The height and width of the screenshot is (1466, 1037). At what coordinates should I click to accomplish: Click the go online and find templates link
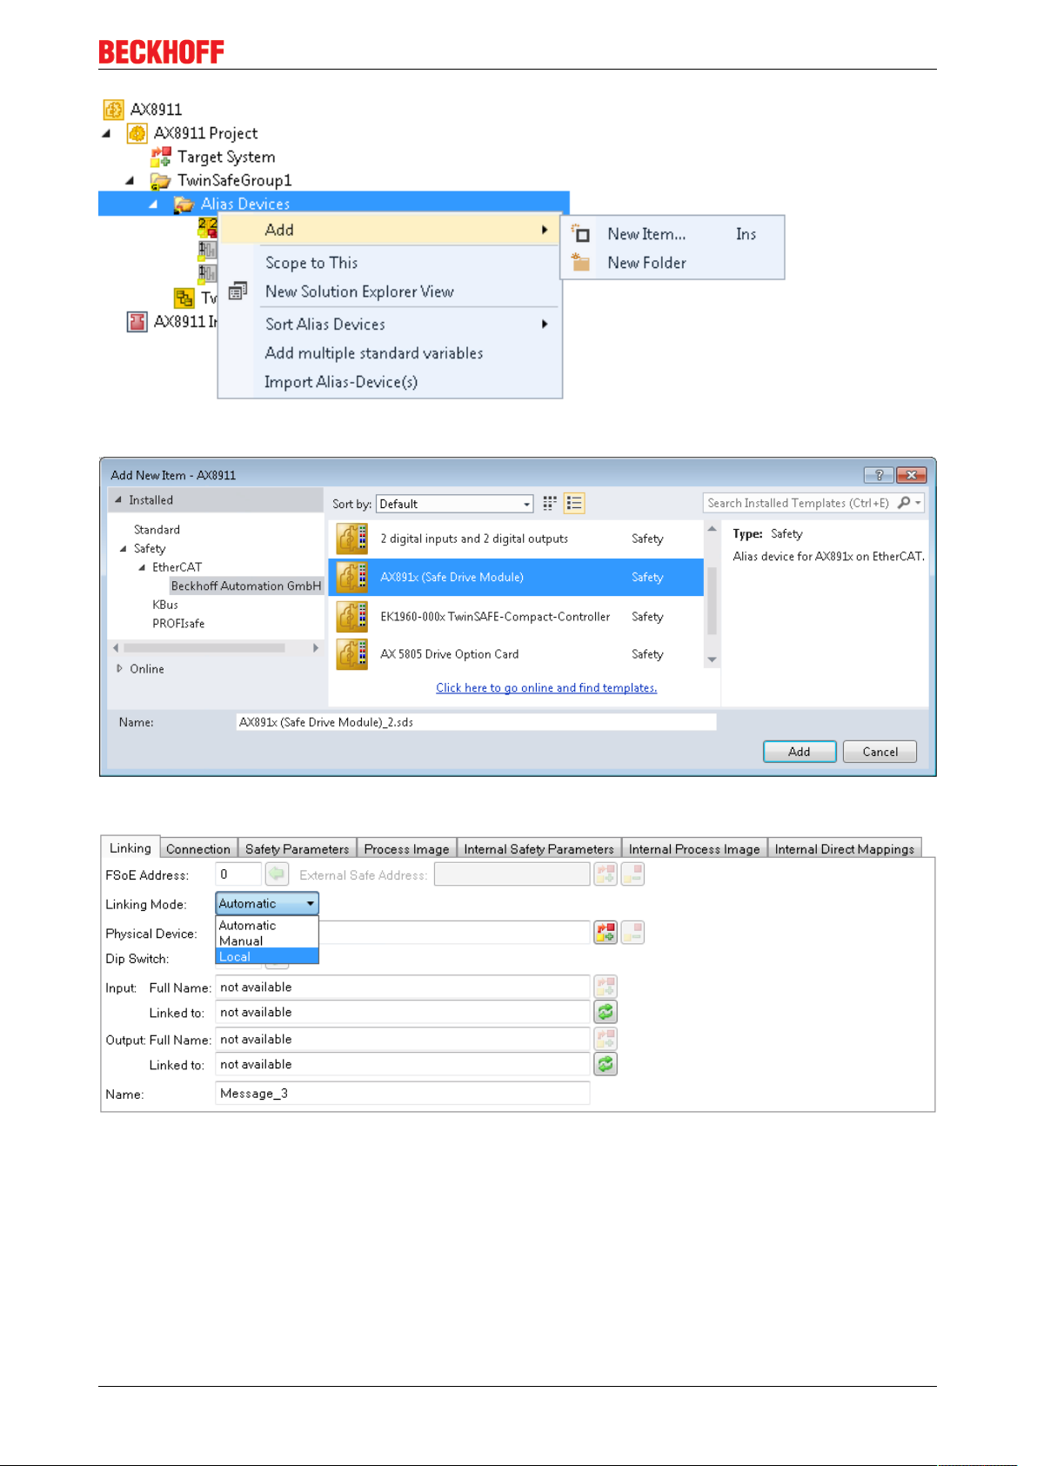pos(546,688)
